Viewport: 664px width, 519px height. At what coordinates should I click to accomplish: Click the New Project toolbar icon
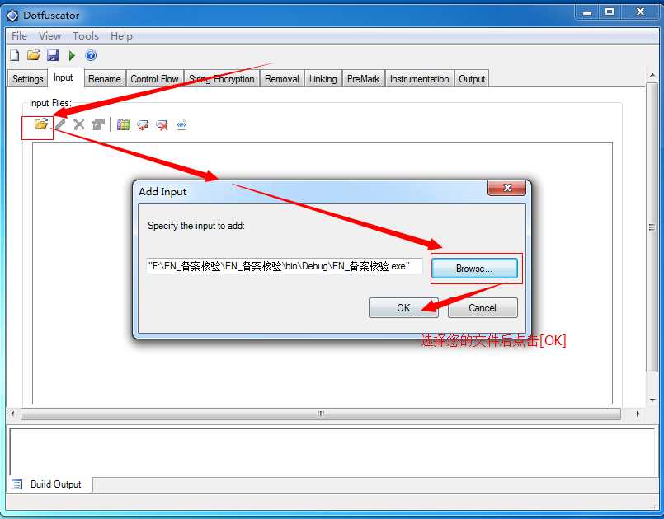click(x=15, y=55)
